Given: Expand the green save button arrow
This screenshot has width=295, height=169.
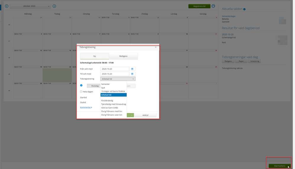Looking at the screenshot, I should pyautogui.click(x=132, y=115).
